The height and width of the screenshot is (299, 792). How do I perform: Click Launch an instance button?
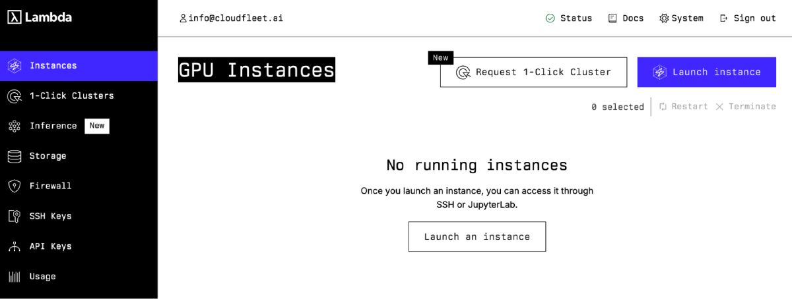click(x=477, y=236)
